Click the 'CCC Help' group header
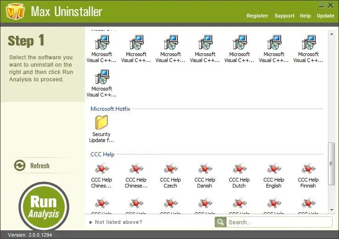Image resolution: width=339 pixels, height=239 pixels. click(102, 154)
